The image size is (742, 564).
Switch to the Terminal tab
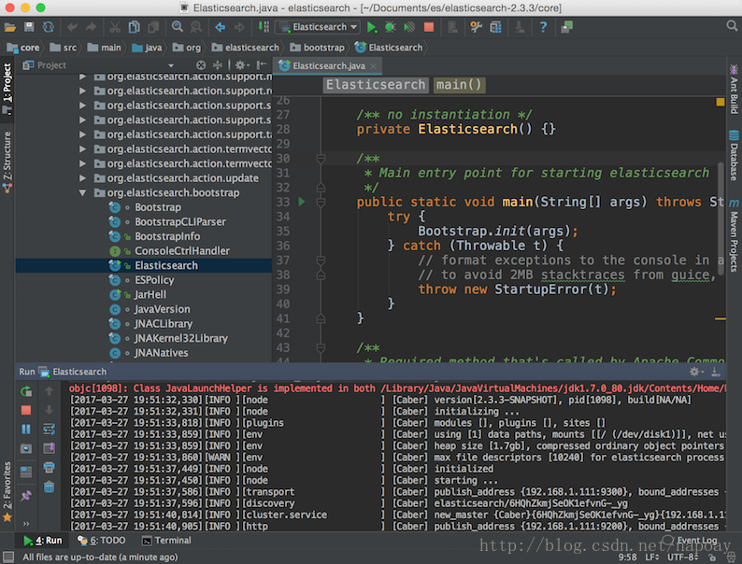(x=166, y=540)
